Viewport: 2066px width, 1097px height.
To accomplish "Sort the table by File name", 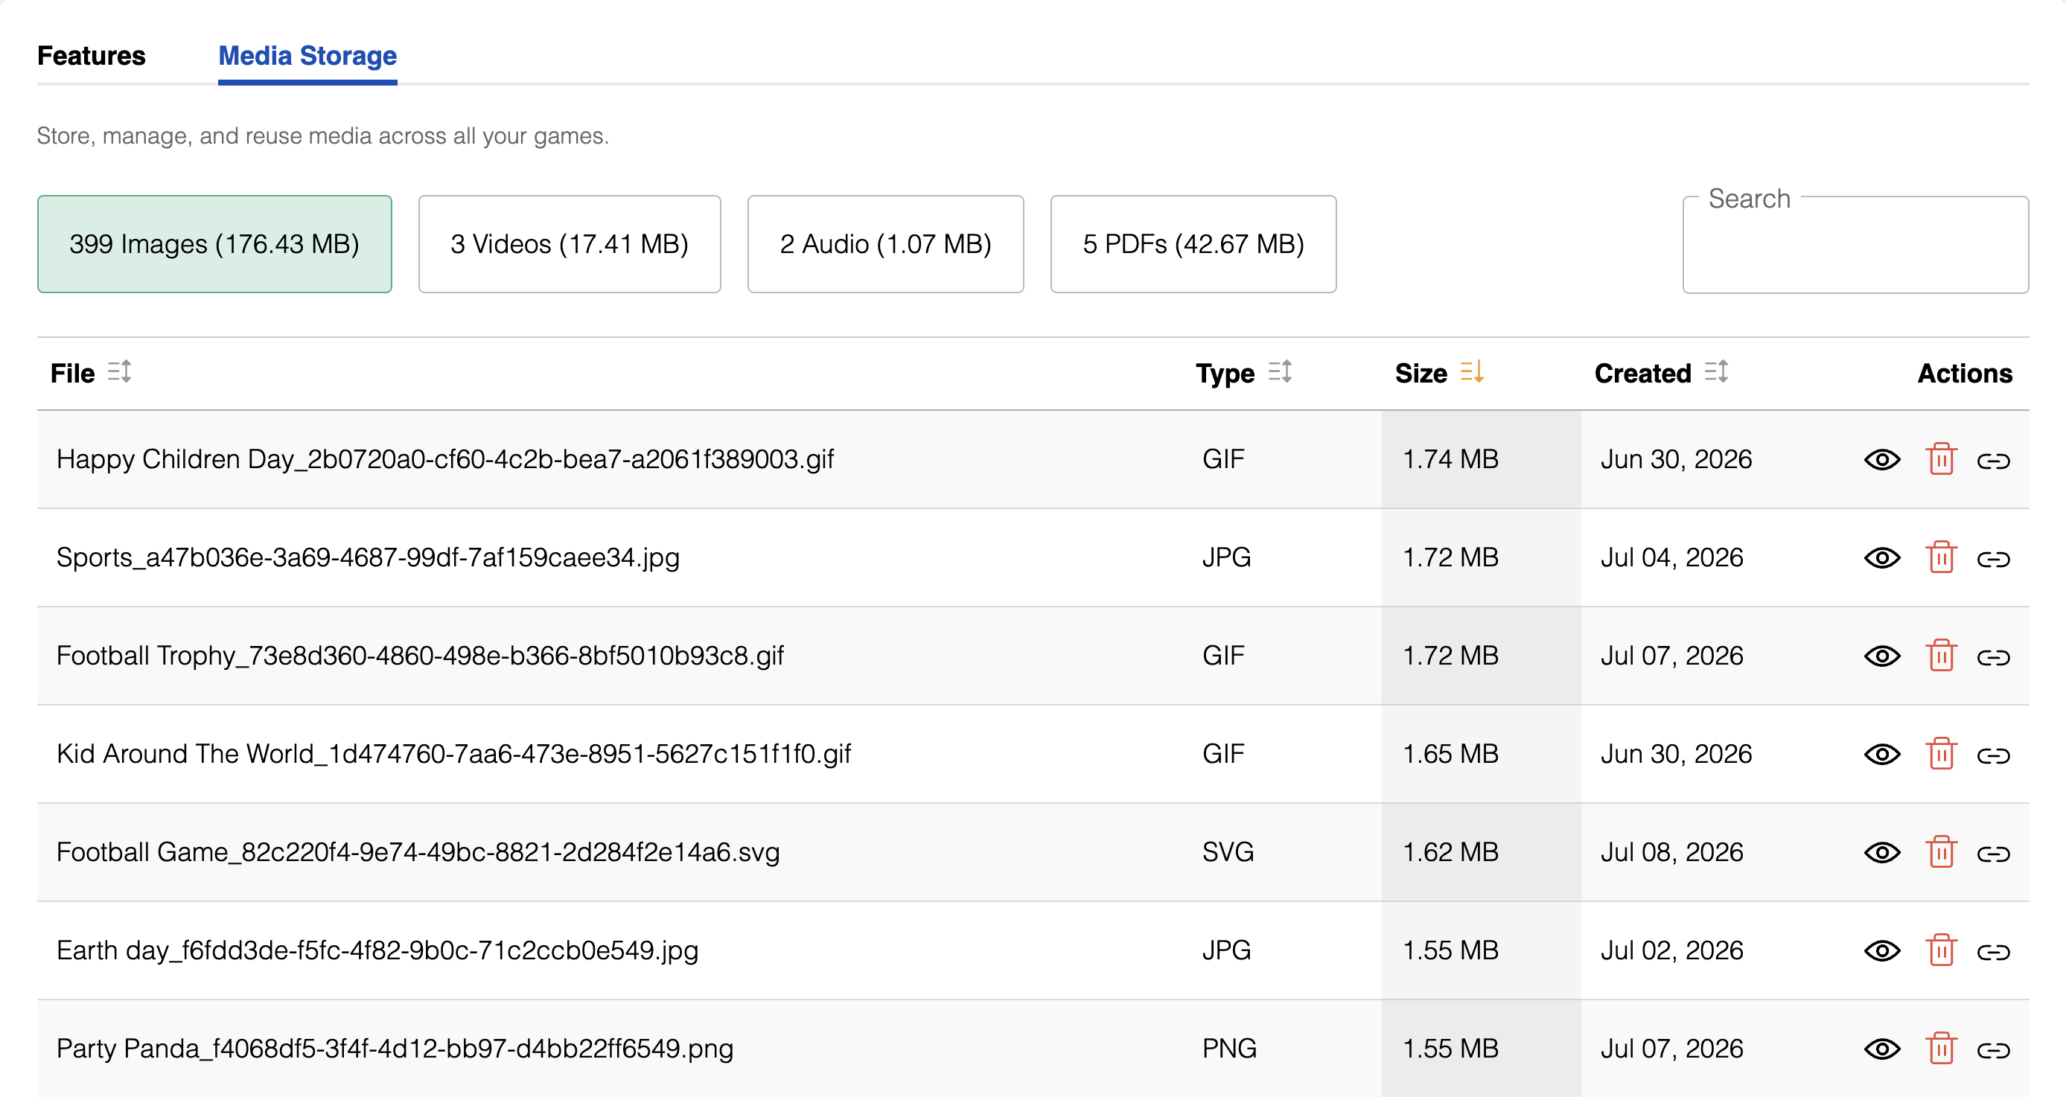I will click(x=120, y=372).
